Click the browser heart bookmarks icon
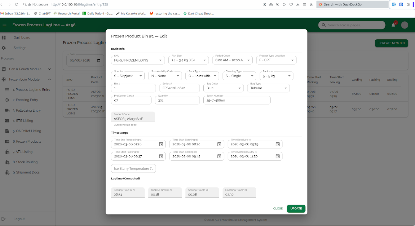This screenshot has width=415, height=226. (x=291, y=4)
